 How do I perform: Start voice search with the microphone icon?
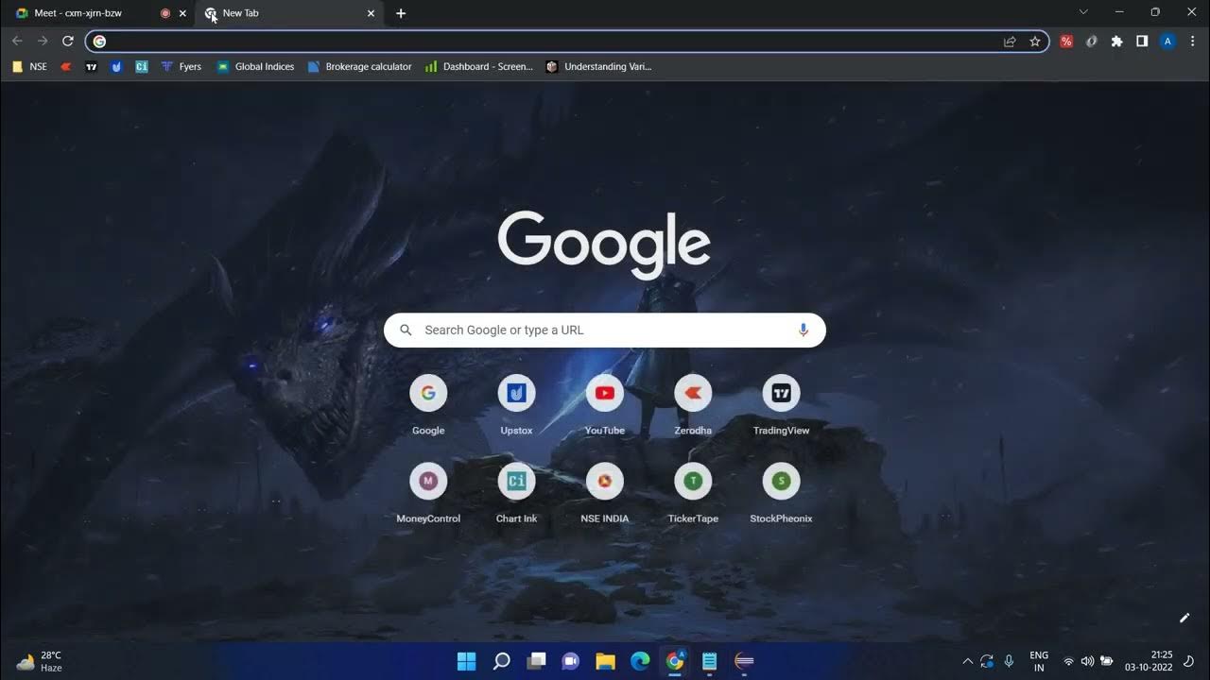[x=804, y=330]
